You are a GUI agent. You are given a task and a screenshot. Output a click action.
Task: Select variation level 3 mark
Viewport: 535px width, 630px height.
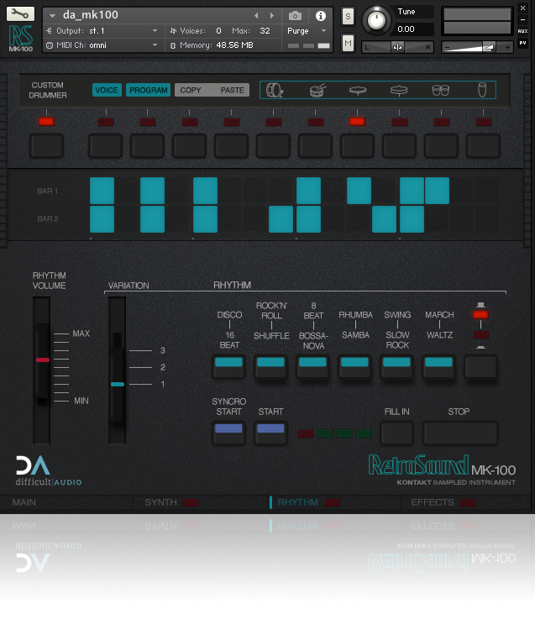click(x=162, y=350)
